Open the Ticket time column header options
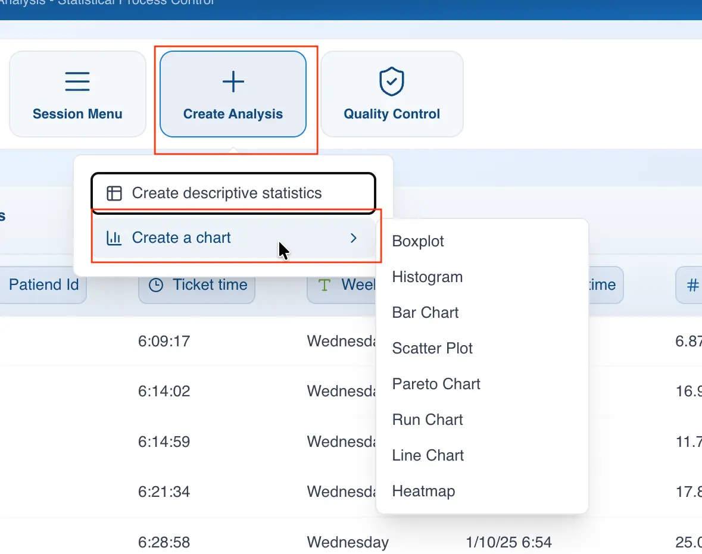Viewport: 702px width, 554px height. pos(196,284)
